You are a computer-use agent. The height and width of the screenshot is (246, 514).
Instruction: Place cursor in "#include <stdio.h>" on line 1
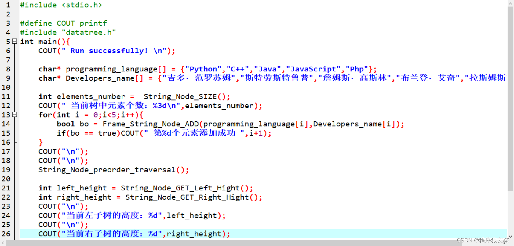(x=61, y=5)
